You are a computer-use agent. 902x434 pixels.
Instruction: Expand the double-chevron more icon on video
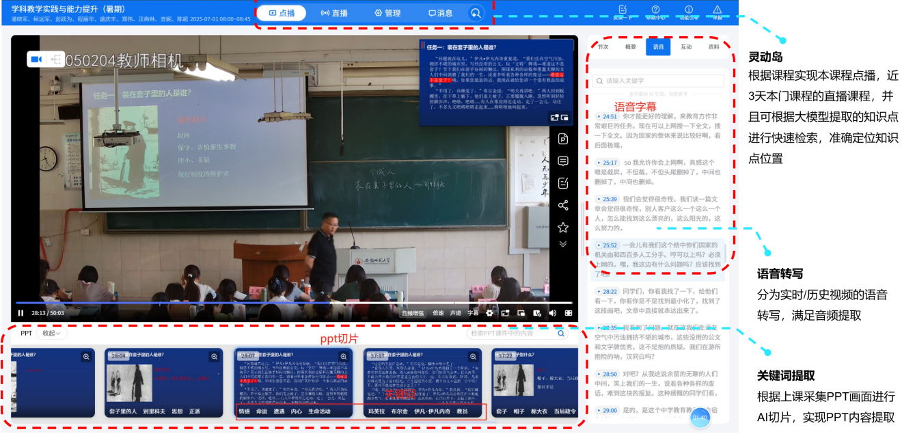click(x=563, y=244)
